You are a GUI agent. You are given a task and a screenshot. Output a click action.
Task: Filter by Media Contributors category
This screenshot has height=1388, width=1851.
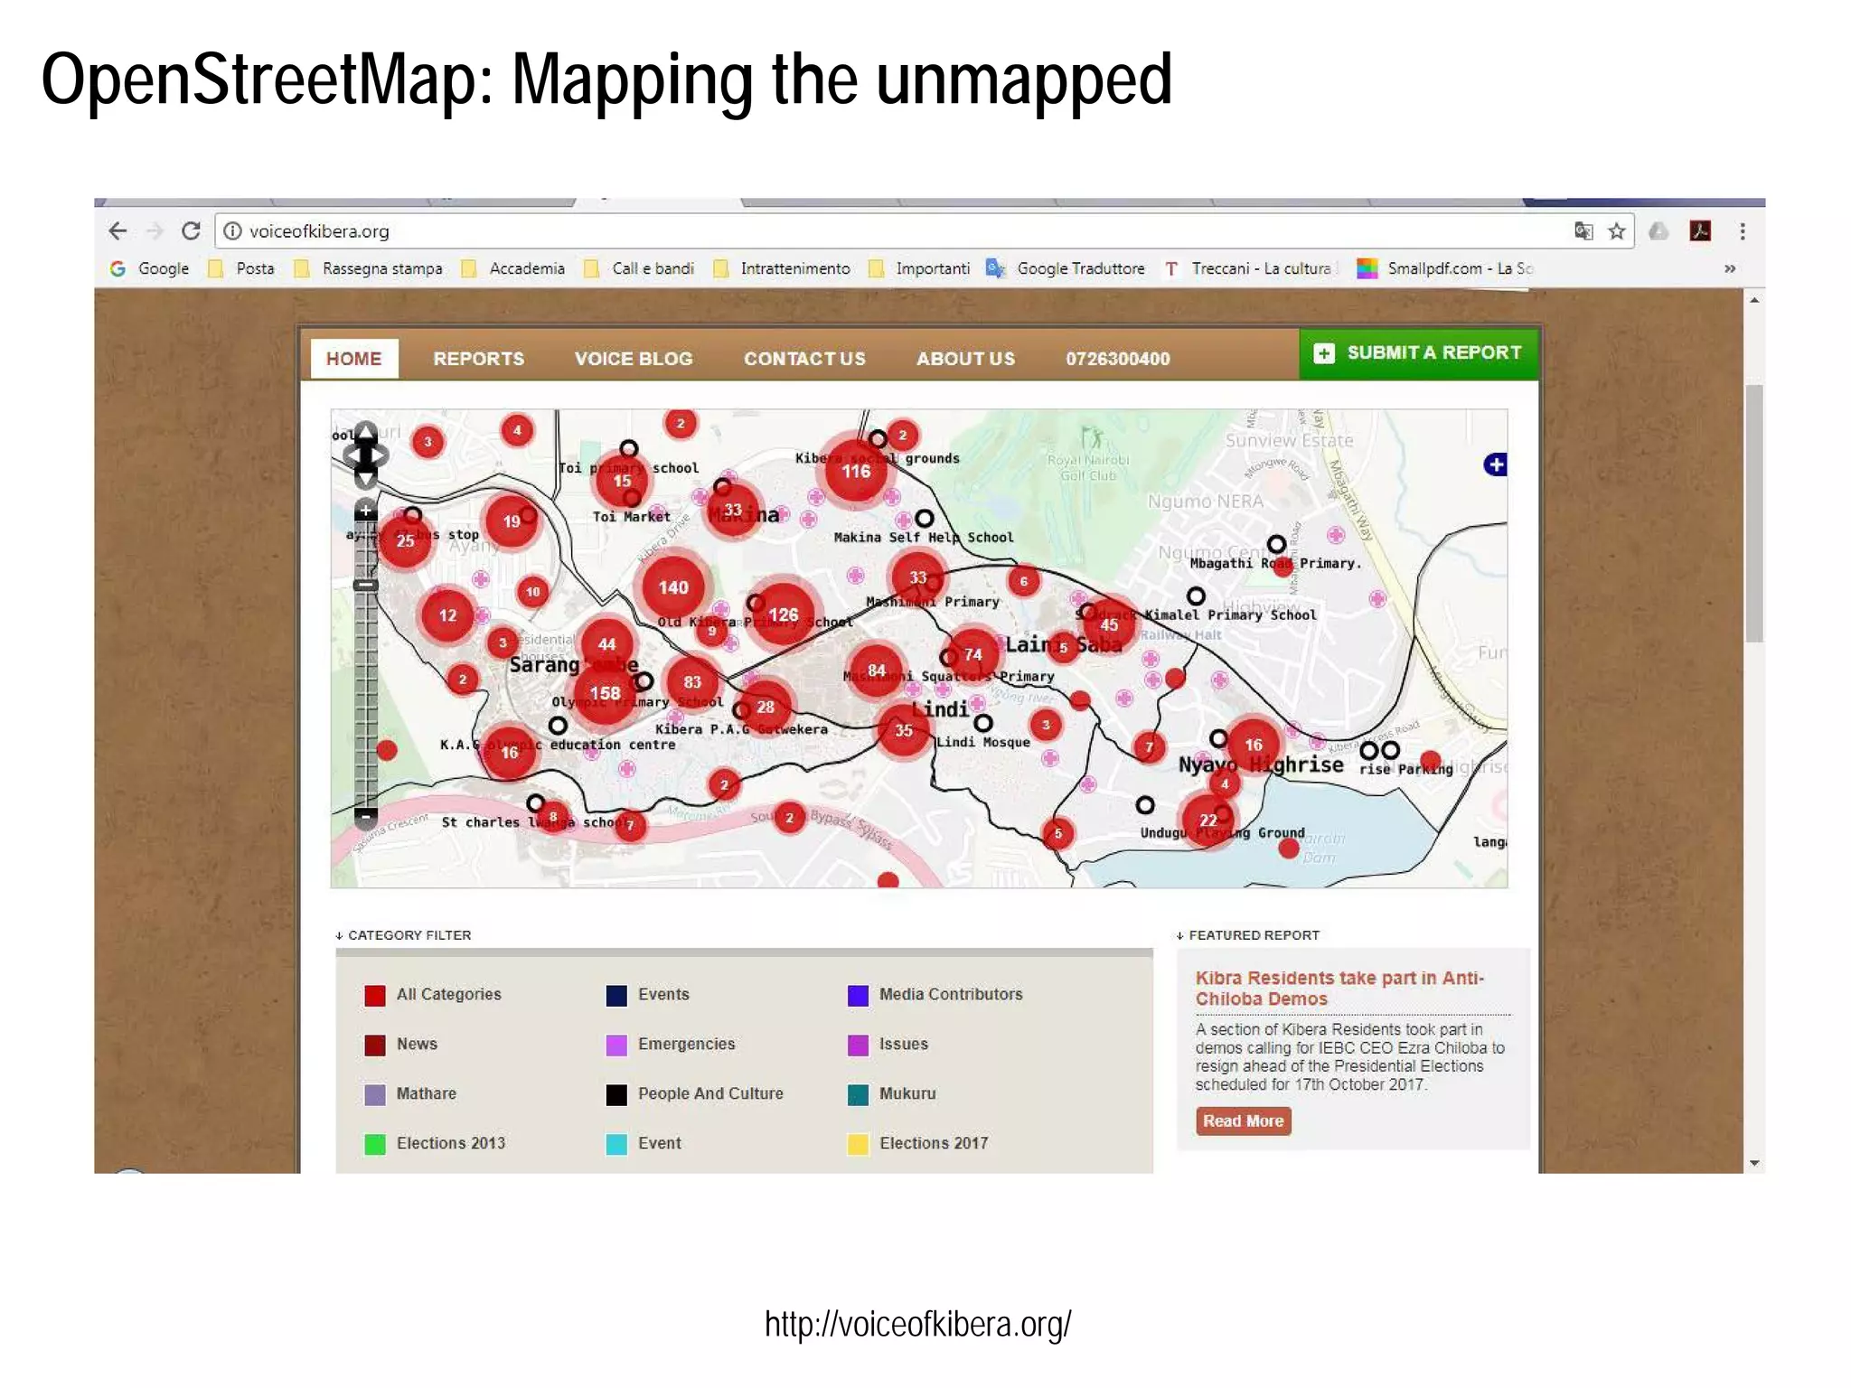pos(935,995)
